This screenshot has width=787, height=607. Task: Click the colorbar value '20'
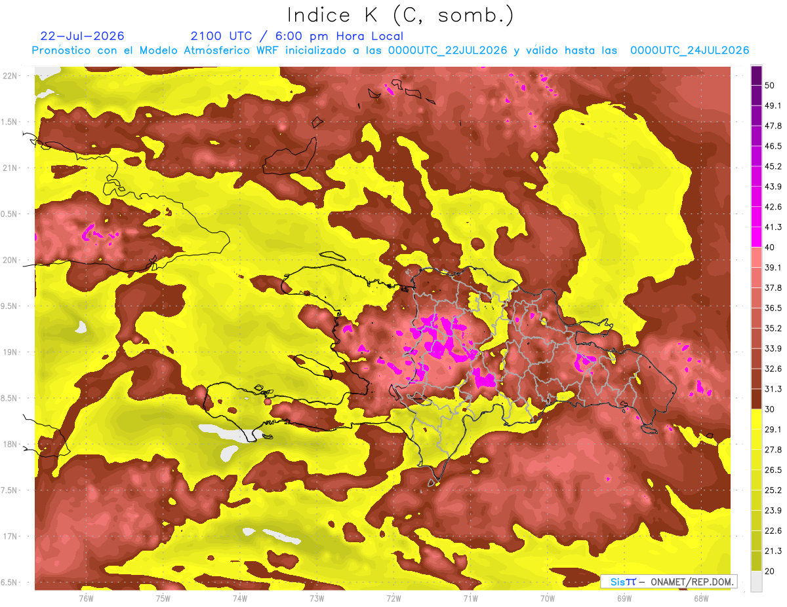click(x=770, y=572)
